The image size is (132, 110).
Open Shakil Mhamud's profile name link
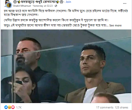(22, 6)
